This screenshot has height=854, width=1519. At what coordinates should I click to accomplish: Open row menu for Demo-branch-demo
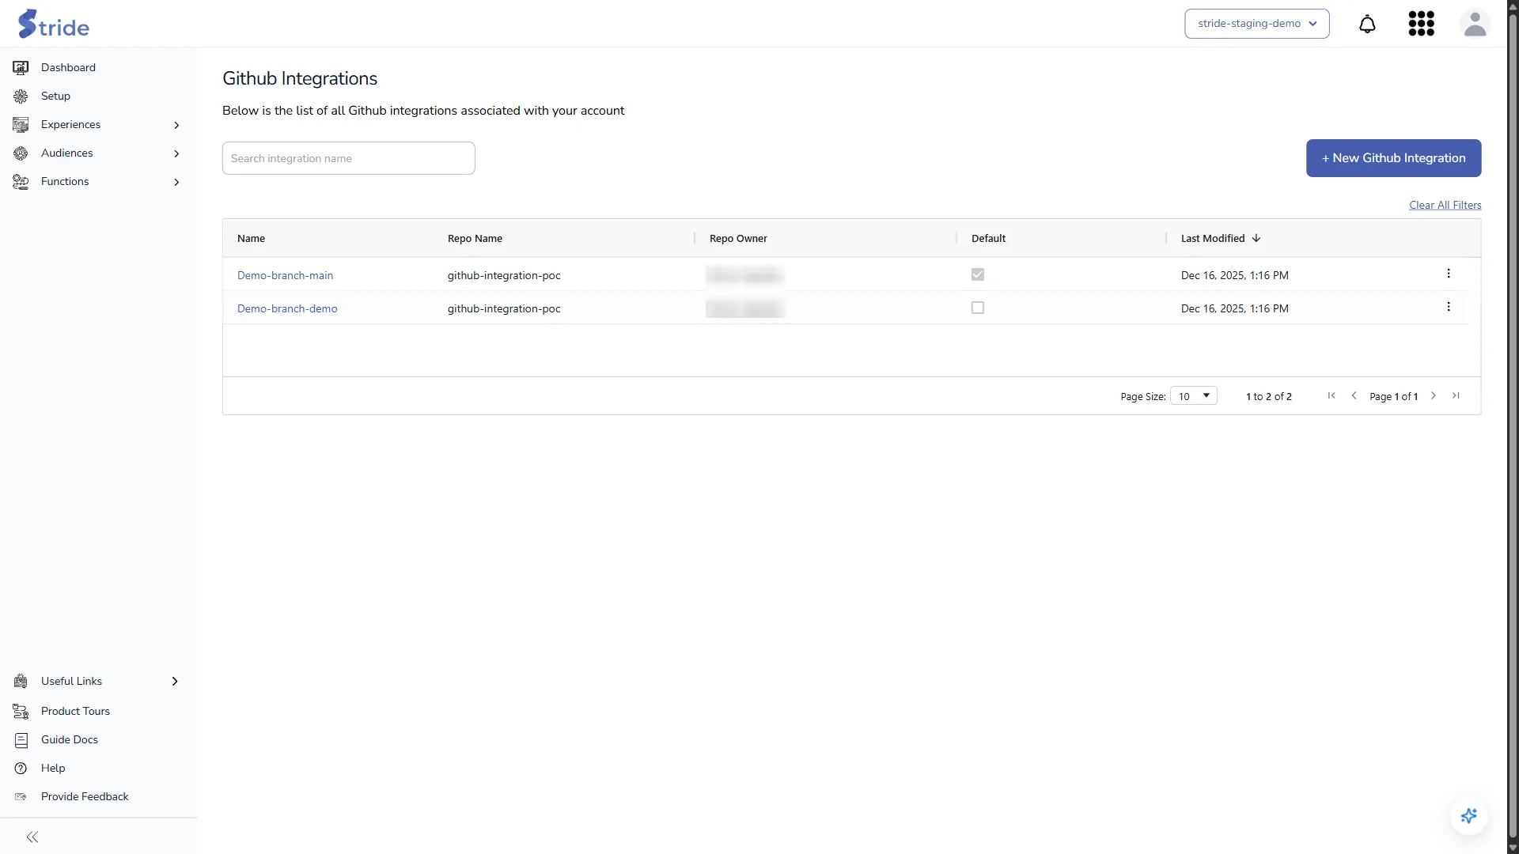tap(1449, 307)
